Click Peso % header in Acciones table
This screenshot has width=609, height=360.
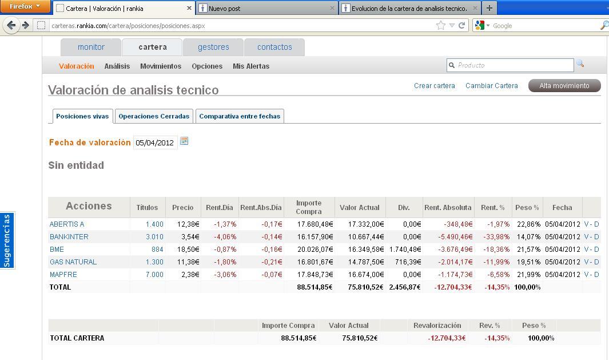527,208
